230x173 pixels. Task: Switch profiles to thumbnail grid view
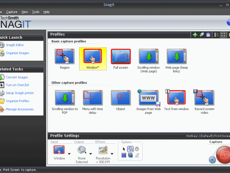223,35
